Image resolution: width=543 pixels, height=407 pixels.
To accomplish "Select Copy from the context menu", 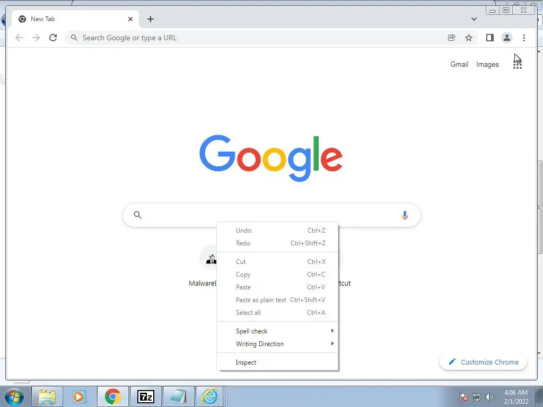I will pos(278,275).
